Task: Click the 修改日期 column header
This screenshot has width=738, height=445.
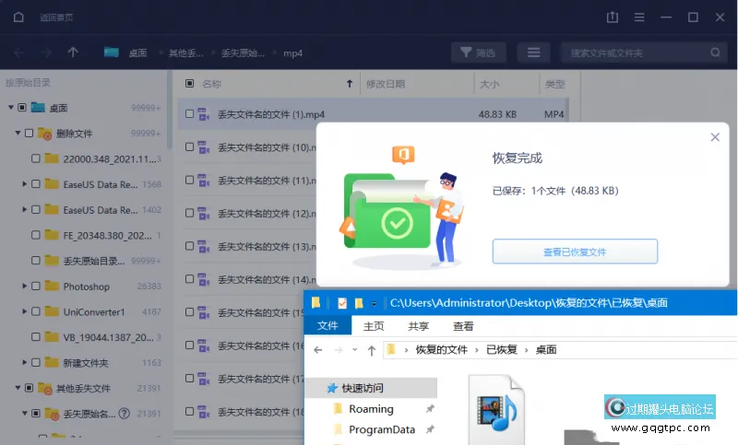Action: click(386, 84)
